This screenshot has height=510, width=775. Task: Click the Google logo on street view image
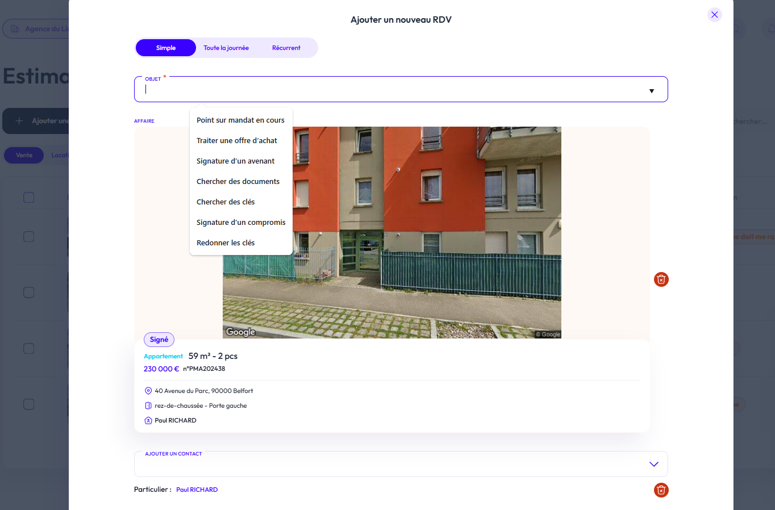240,332
